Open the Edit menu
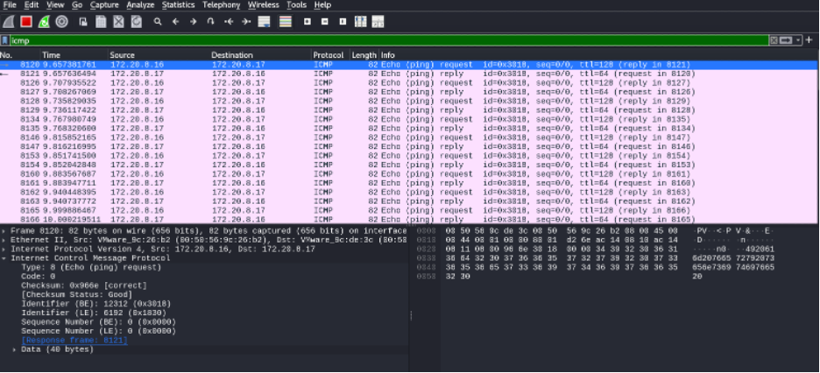Viewport: 820px width, 373px height. (x=32, y=4)
